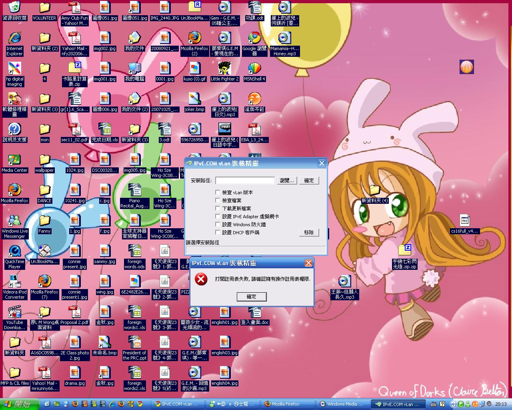The width and height of the screenshot is (512, 410).
Task: Open the VOLUNTEER folder on desktop
Action: click(44, 11)
